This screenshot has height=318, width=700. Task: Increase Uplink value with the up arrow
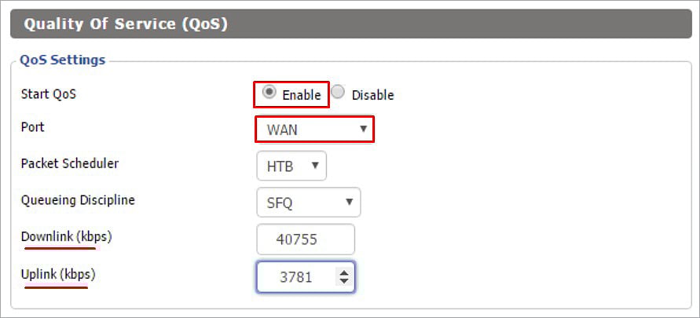coord(344,273)
